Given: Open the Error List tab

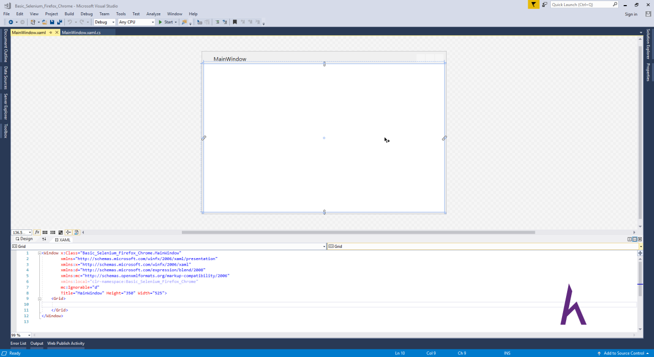Looking at the screenshot, I should click(x=18, y=343).
